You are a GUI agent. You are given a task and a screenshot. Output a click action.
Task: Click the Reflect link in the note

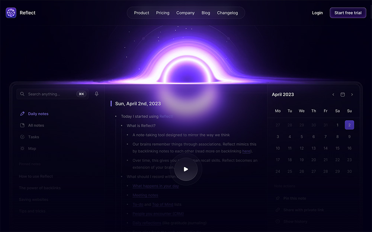click(x=166, y=116)
